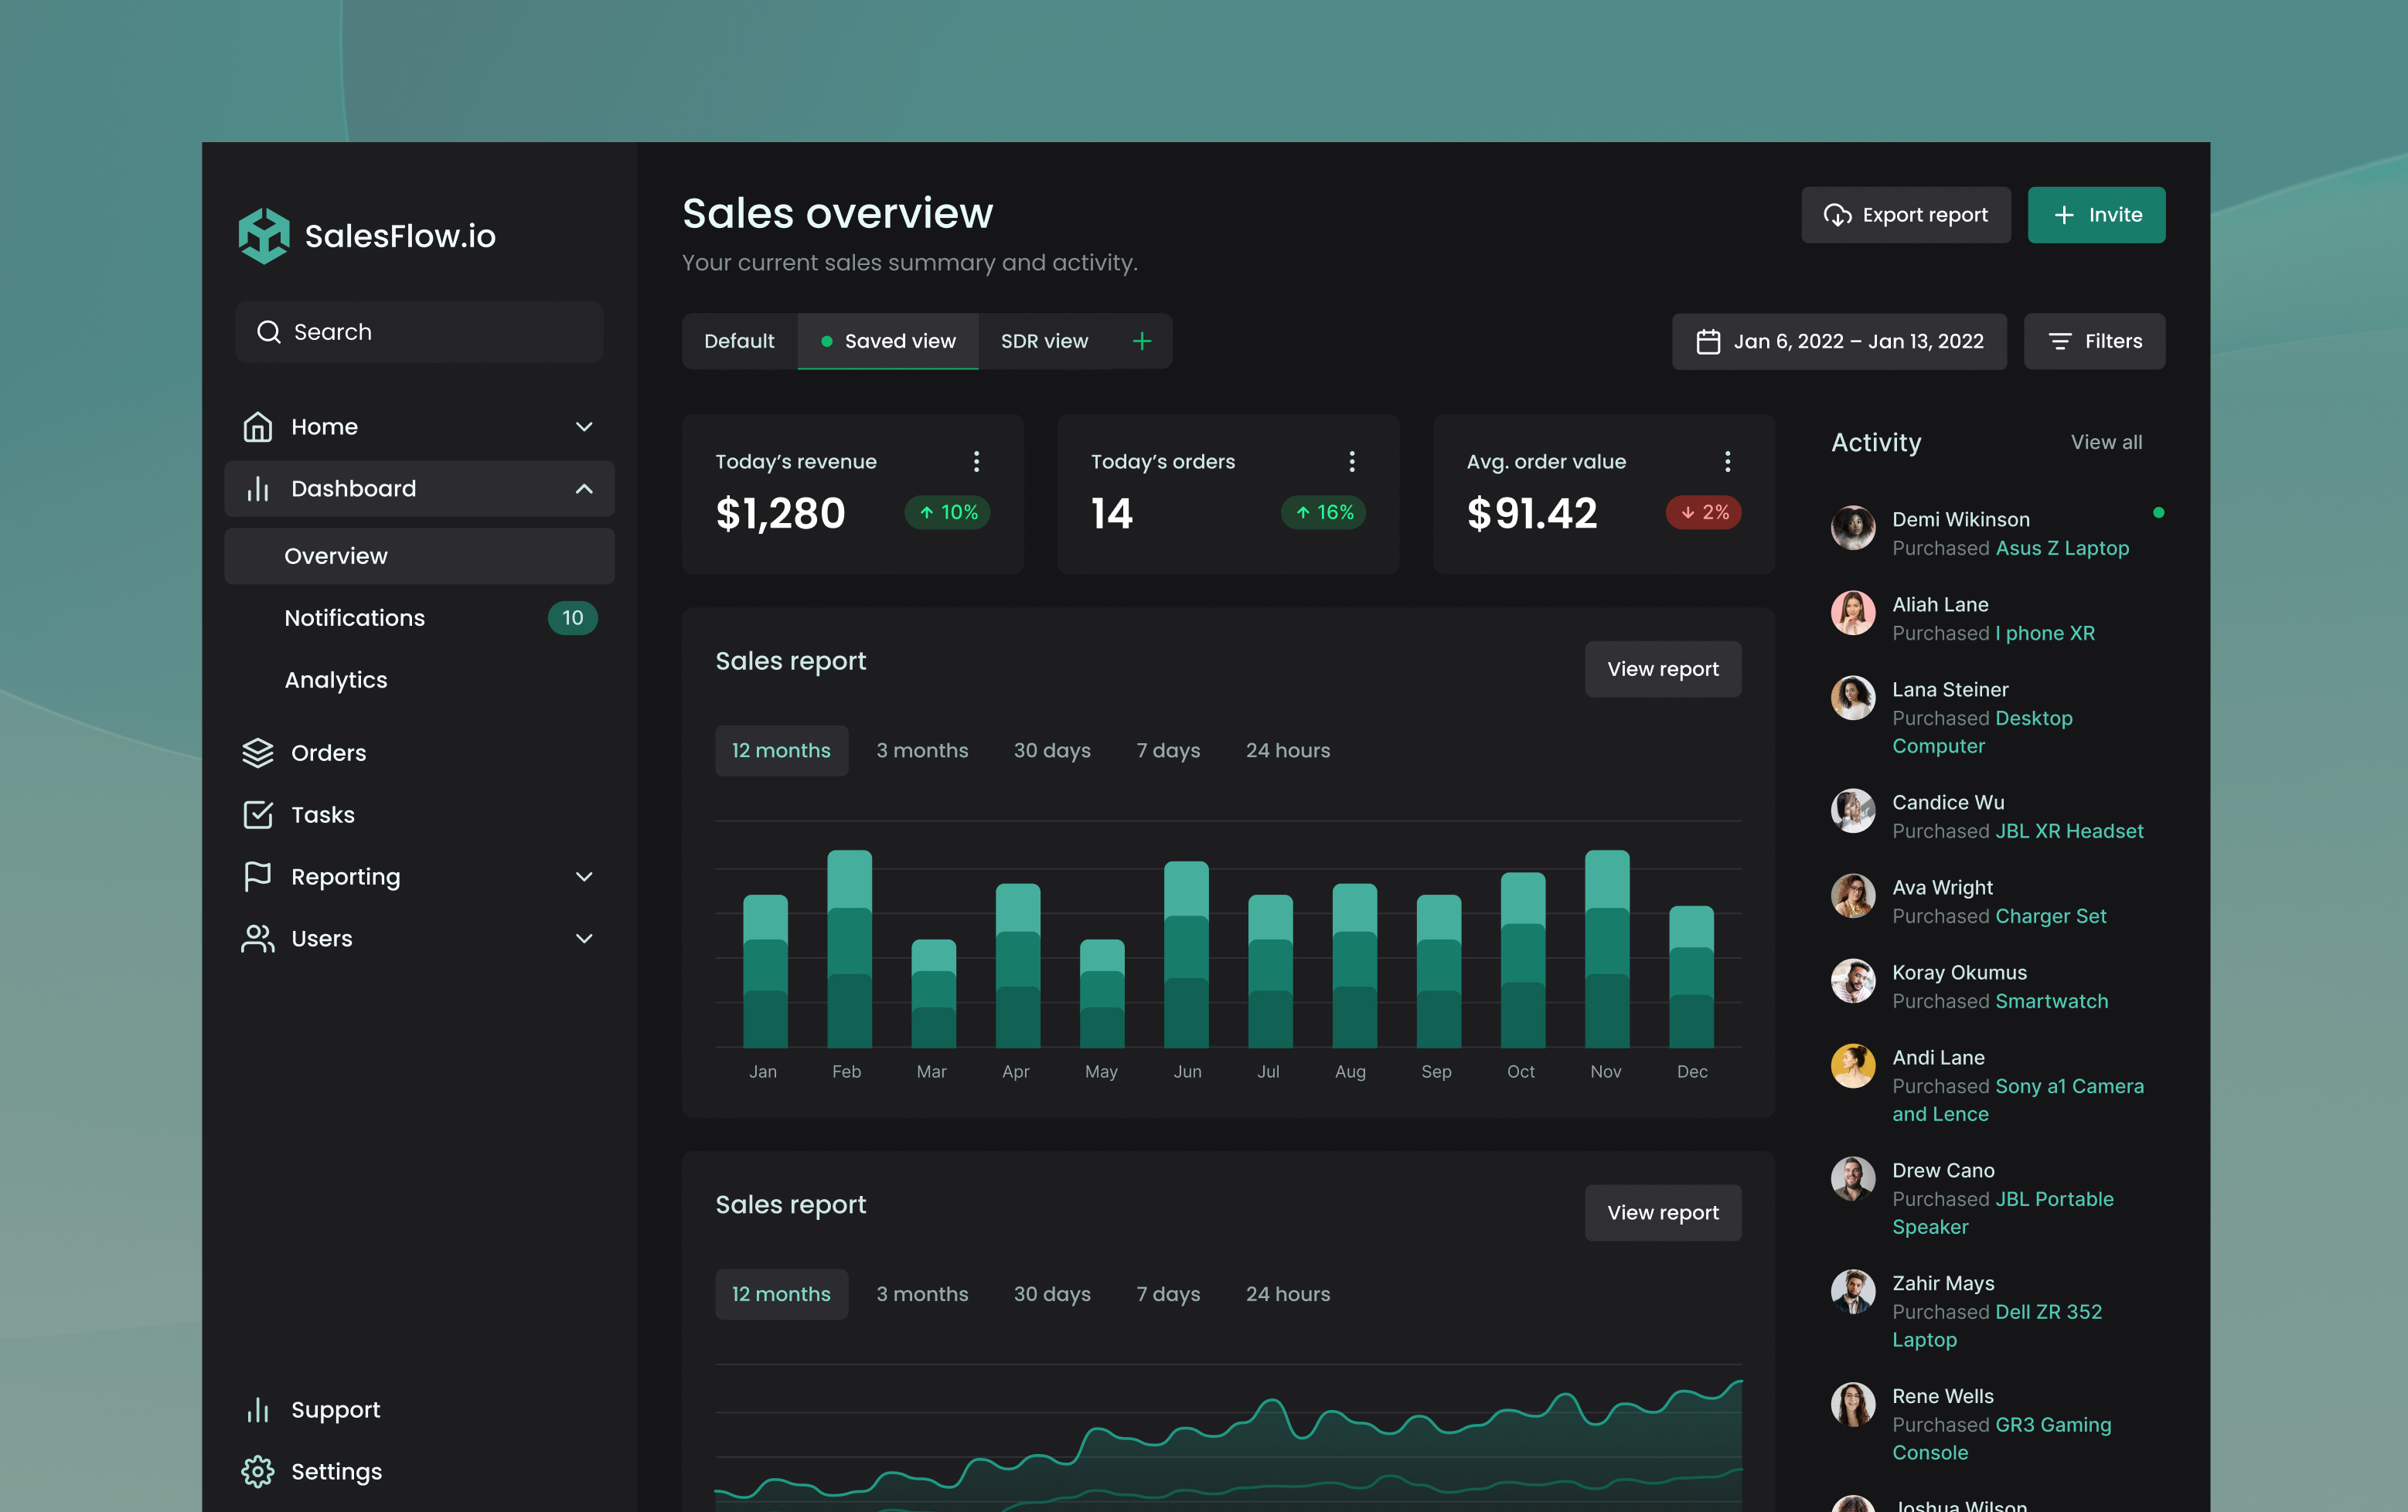Open the Users icon in the sidebar
2408x1512 pixels.
[x=258, y=939]
